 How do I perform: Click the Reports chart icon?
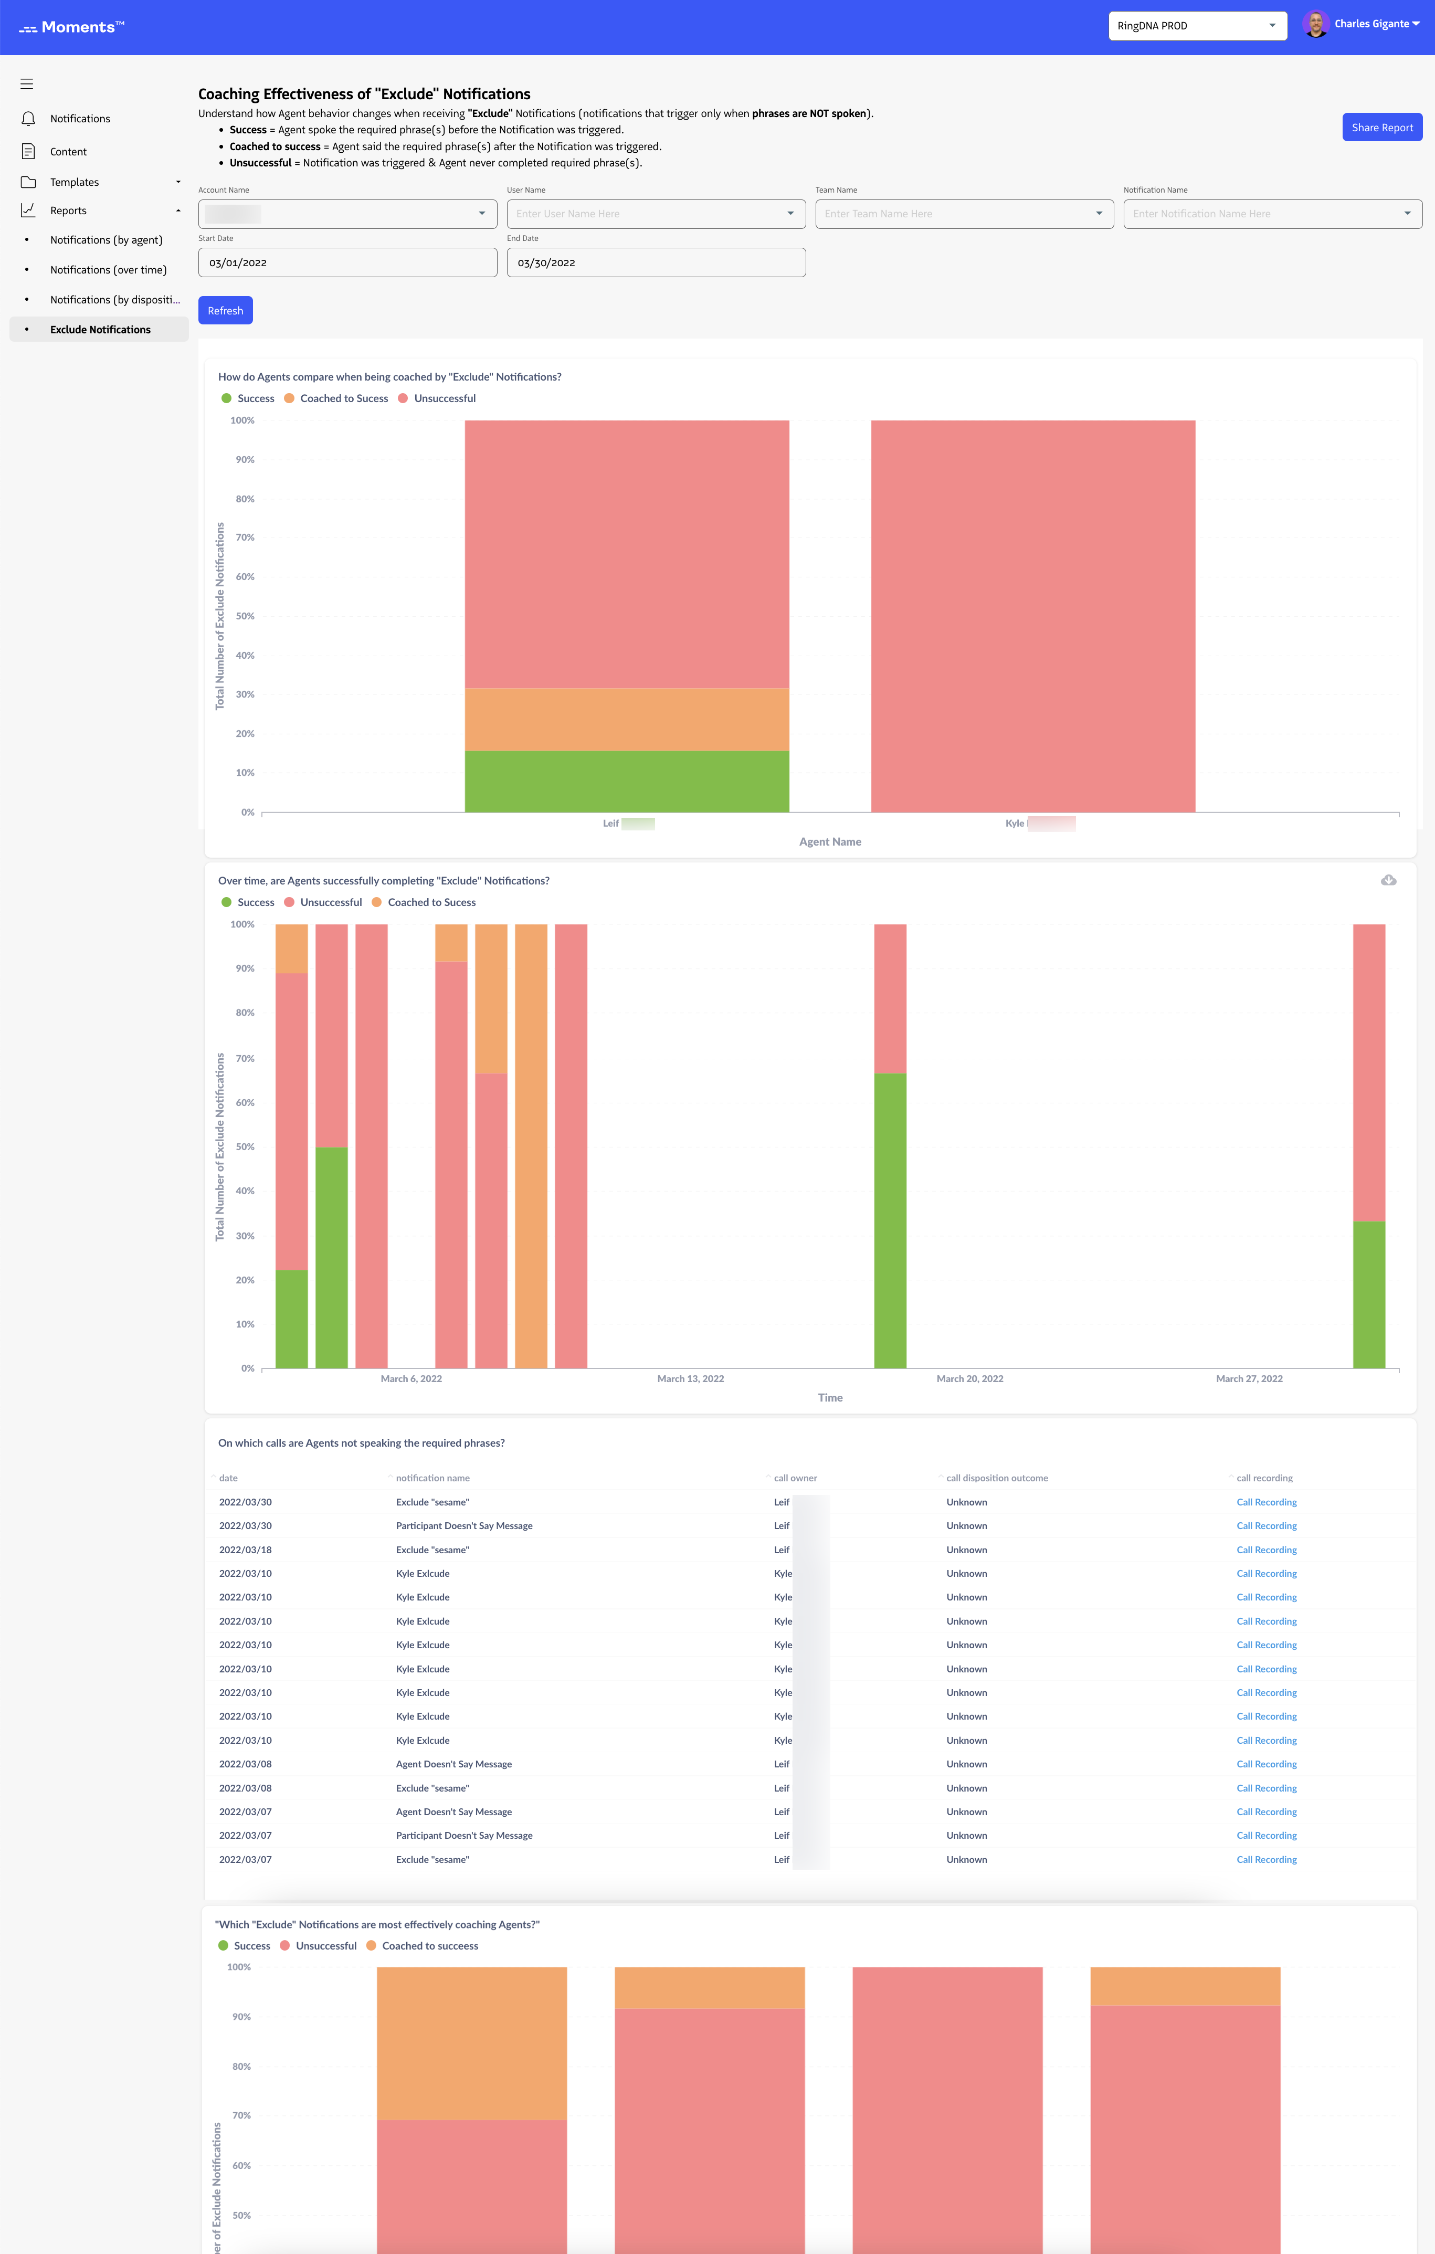[x=28, y=210]
